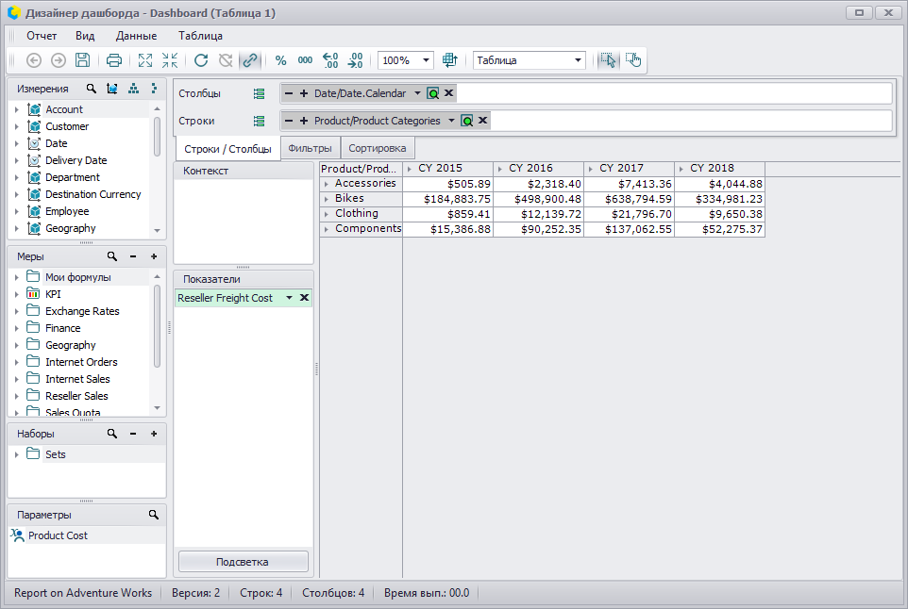The height and width of the screenshot is (609, 908).
Task: Open the Таблица menu
Action: tap(200, 36)
